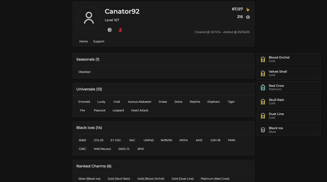Click the 215 credits value
The width and height of the screenshot is (327, 182).
pos(240,17)
